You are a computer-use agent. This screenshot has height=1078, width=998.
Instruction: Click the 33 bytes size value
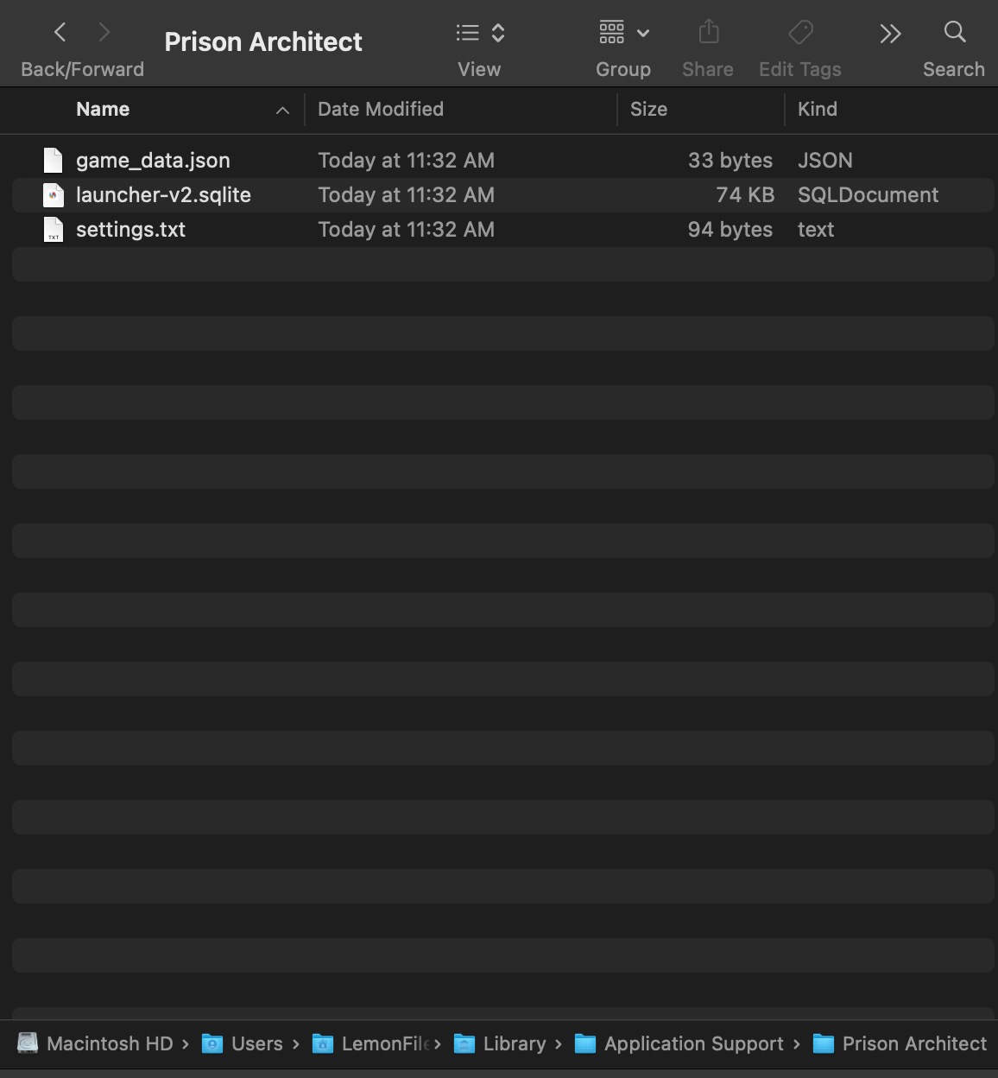[730, 160]
